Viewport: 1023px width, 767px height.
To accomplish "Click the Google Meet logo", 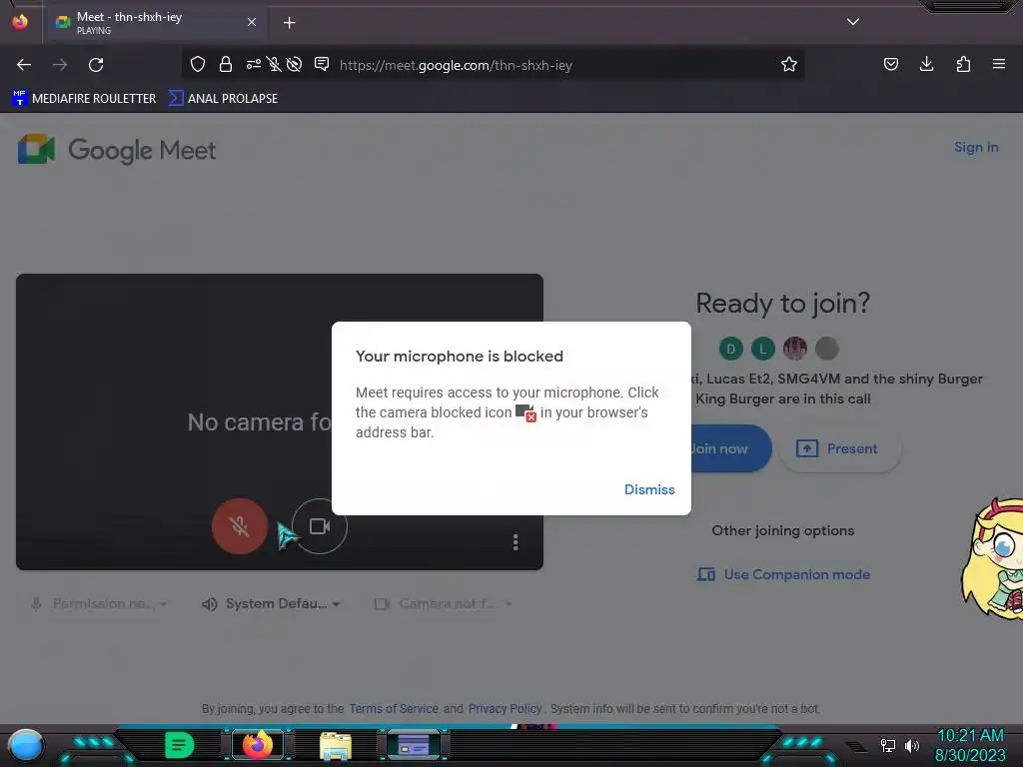I will click(x=117, y=150).
